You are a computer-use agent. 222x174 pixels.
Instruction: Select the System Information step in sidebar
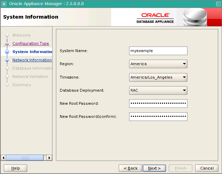[32, 52]
